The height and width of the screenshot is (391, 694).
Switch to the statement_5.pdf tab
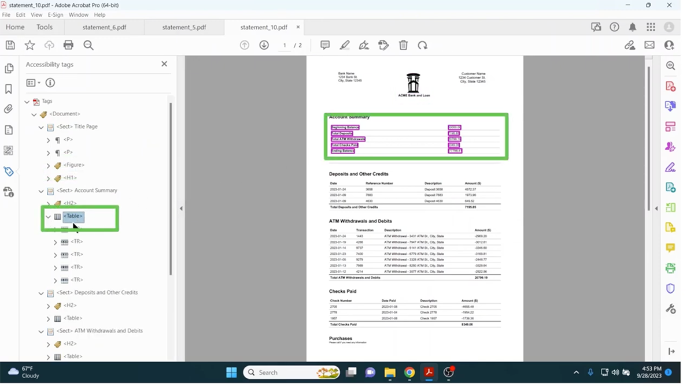184,27
